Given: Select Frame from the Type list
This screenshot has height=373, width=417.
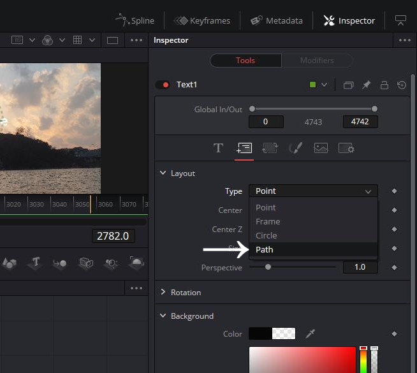Looking at the screenshot, I should coord(313,222).
